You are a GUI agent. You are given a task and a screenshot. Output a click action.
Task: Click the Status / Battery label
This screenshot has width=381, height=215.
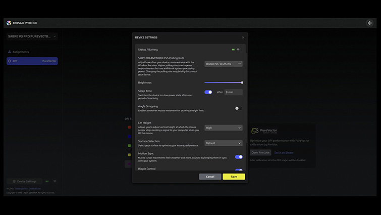[x=148, y=50]
